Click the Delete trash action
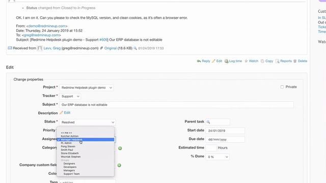 click(x=300, y=61)
